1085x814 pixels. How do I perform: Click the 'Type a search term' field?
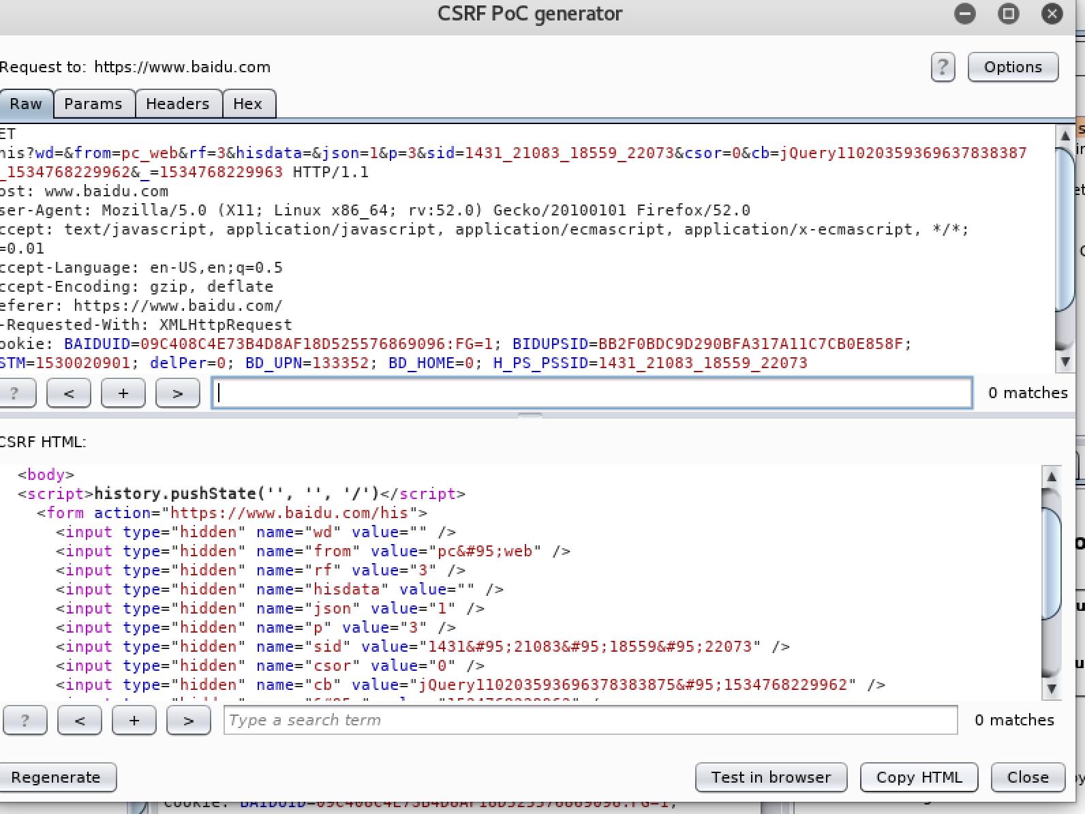tap(590, 721)
